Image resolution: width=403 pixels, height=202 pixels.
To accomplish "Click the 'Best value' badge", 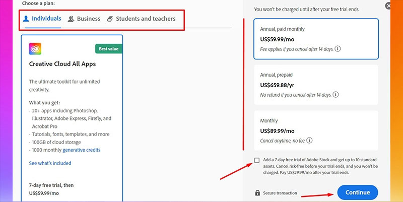I will tap(108, 49).
